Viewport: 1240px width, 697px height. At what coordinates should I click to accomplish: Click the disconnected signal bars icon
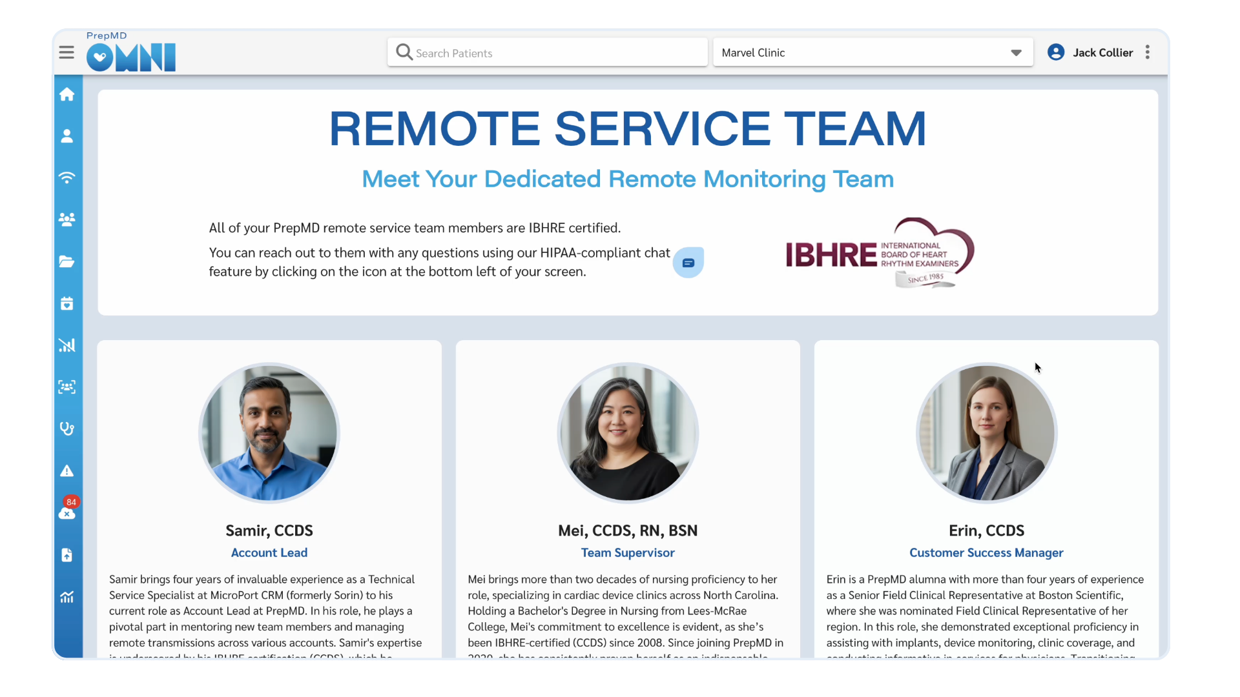(x=67, y=345)
